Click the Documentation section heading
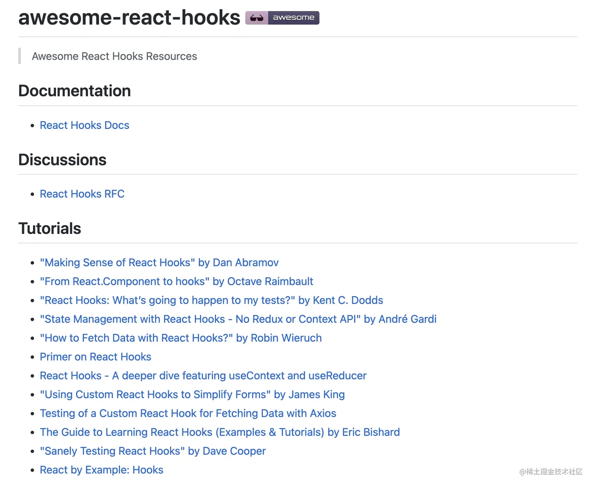The image size is (595, 488). pos(74,91)
